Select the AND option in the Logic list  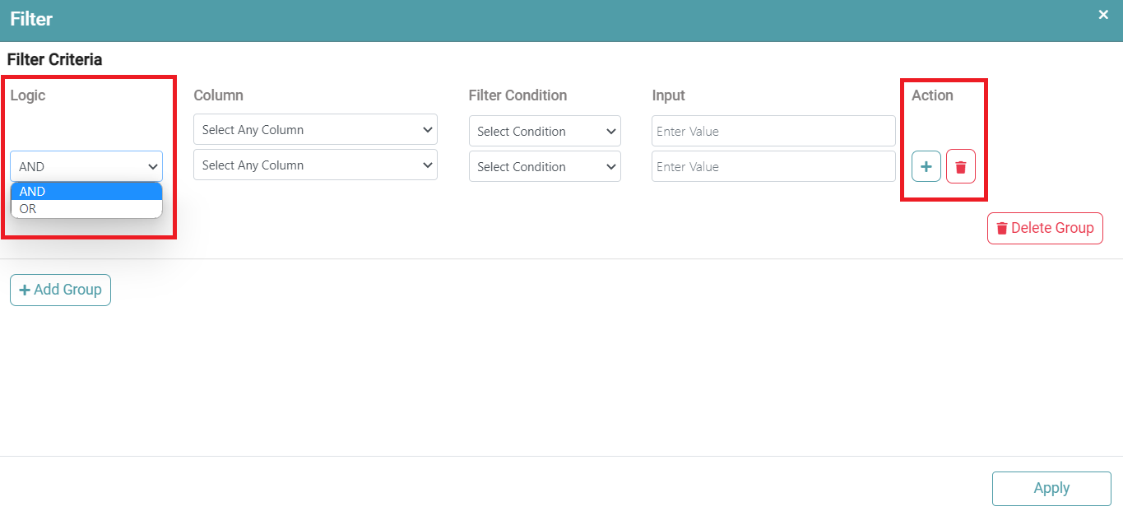pyautogui.click(x=86, y=191)
